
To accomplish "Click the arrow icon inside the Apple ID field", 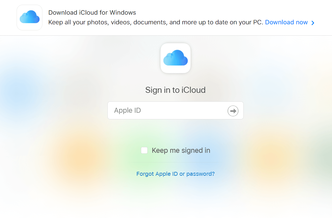I will pos(233,111).
